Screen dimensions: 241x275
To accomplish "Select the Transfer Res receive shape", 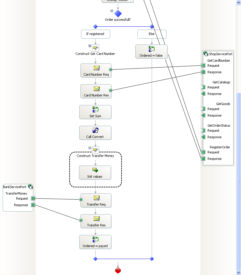I will tap(96, 221).
